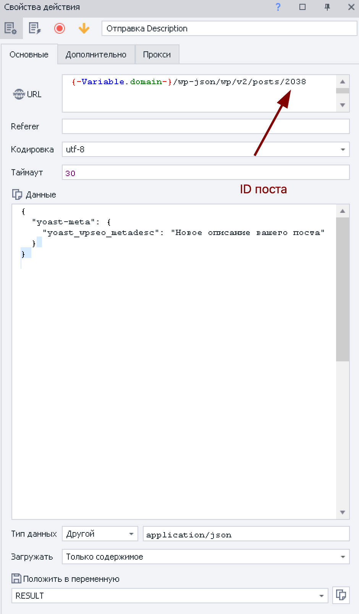Screen dimensions: 359x614
Task: Click the red record icon
Action: coord(60,28)
